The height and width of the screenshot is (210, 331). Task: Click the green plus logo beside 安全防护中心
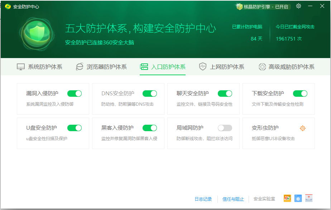(x=7, y=6)
